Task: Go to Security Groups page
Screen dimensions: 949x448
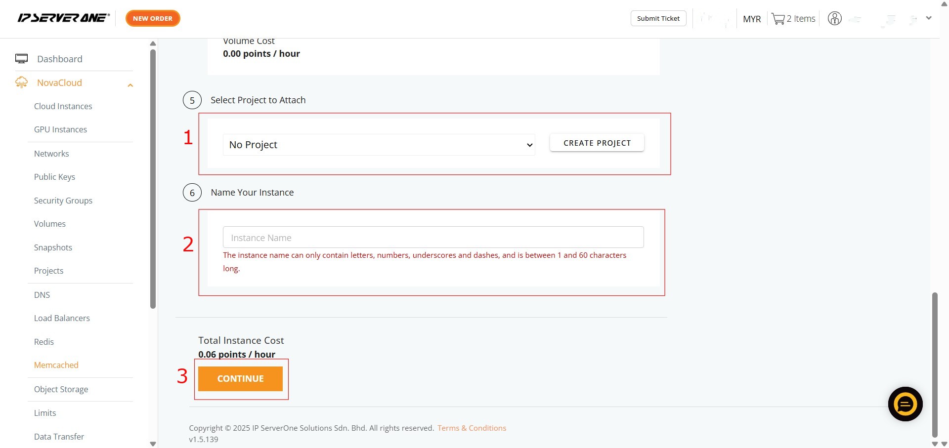Action: tap(63, 201)
